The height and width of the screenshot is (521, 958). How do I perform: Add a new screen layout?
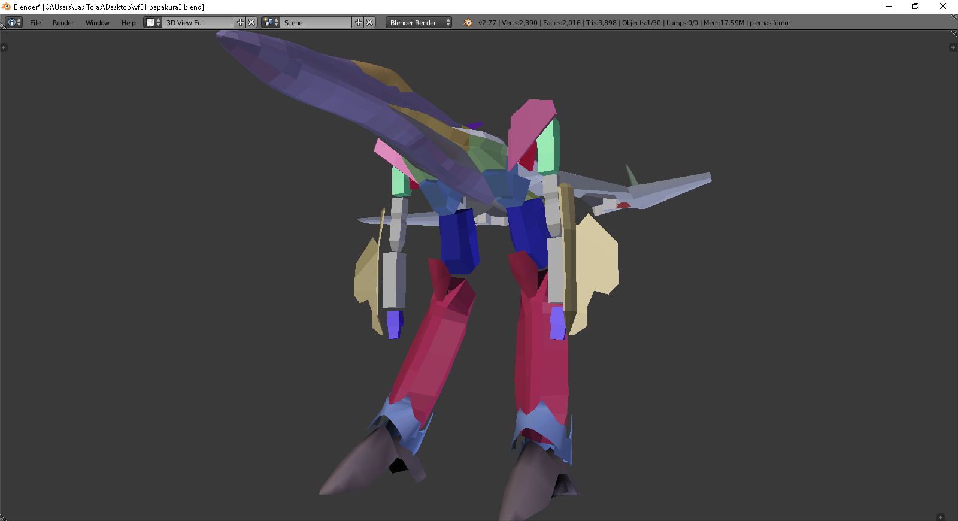click(x=241, y=22)
